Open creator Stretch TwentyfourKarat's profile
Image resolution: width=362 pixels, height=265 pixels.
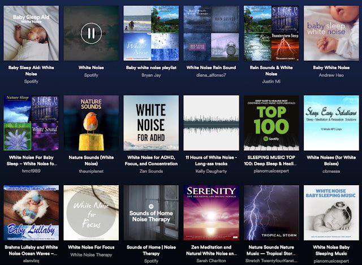click(x=271, y=260)
